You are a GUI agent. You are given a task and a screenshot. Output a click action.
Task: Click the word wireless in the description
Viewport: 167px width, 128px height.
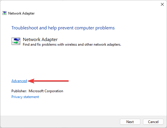[x=71, y=45]
